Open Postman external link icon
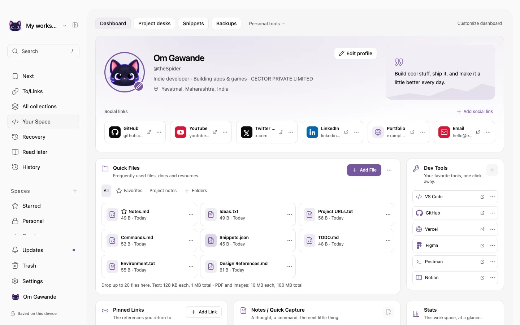 pos(482,262)
